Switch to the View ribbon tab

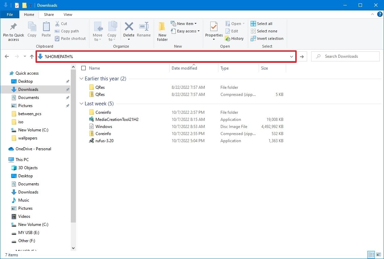68,15
